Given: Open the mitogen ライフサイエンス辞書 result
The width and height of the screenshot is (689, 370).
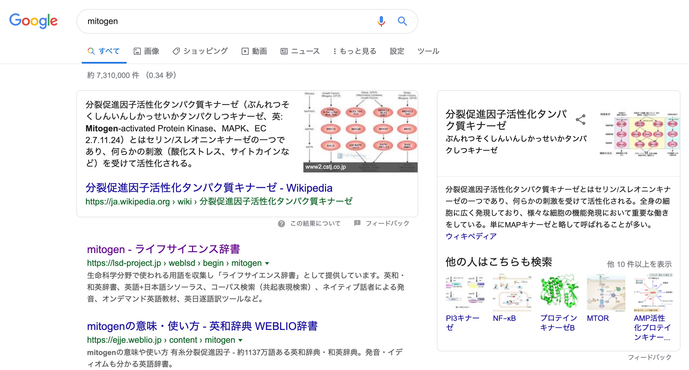Looking at the screenshot, I should tap(163, 249).
